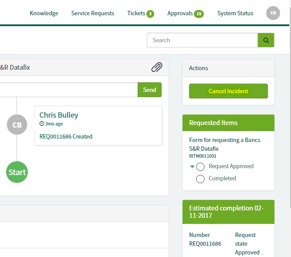Click the magnifier search button
Image resolution: width=291 pixels, height=257 pixels.
266,40
